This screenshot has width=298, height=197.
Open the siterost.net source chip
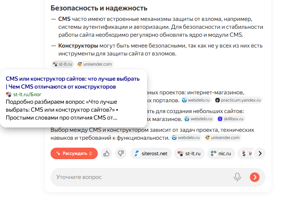(x=151, y=153)
